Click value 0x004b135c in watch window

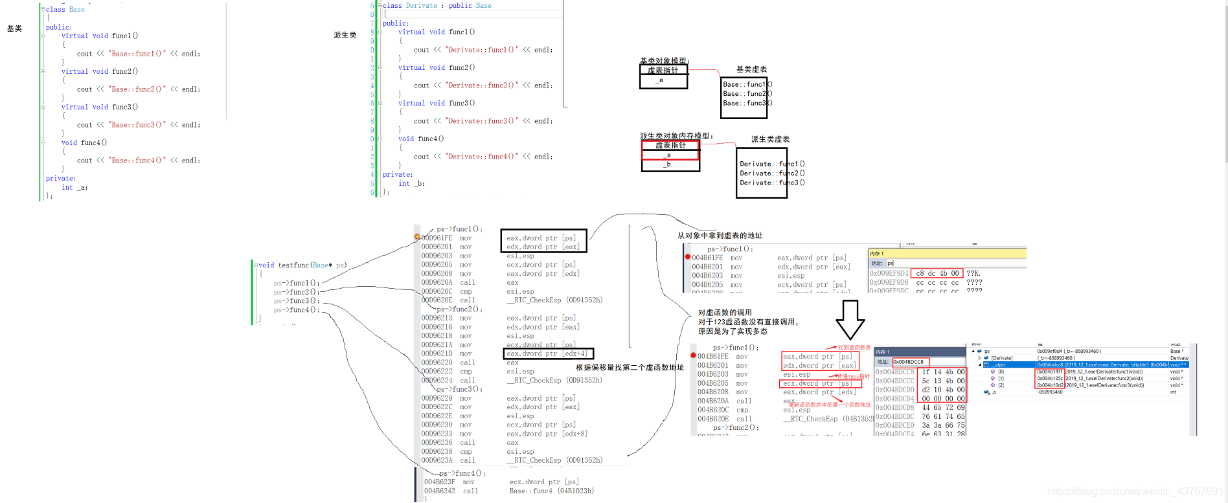click(x=1050, y=378)
